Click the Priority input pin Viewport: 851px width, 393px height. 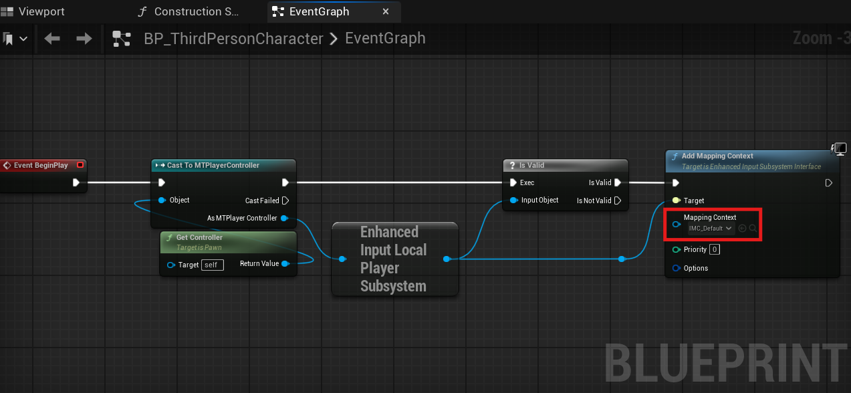pos(676,249)
